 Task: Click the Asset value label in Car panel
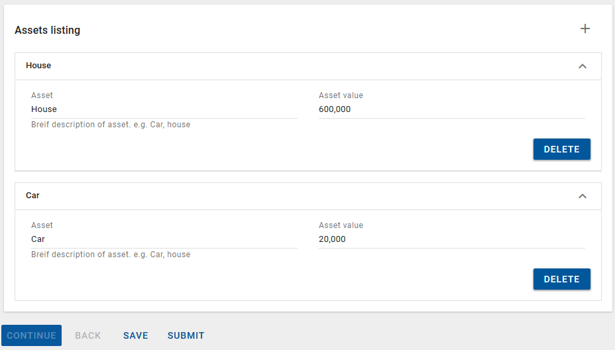tap(341, 225)
